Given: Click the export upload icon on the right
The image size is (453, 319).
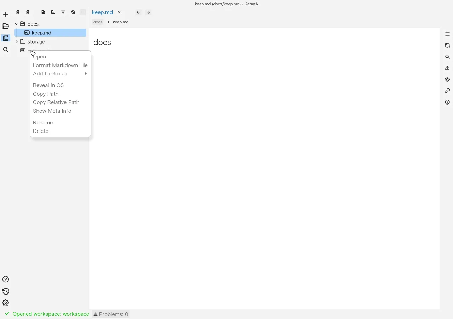Looking at the screenshot, I should [447, 68].
